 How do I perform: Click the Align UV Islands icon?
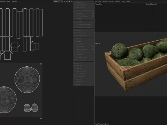(x=74, y=52)
